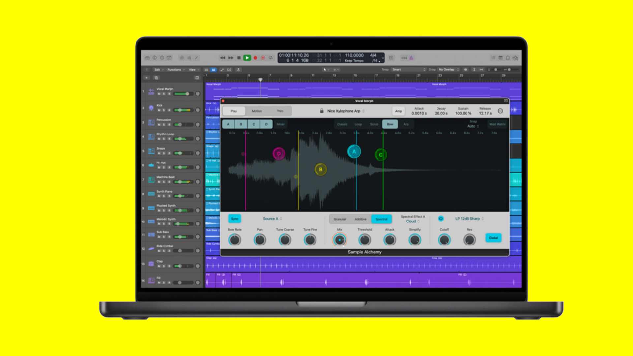This screenshot has width=633, height=356.
Task: Click source button A
Action: [228, 124]
